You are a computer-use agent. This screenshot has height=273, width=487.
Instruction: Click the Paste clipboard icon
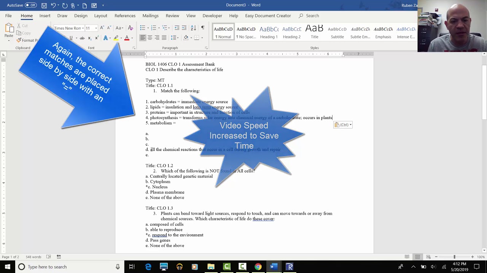[9, 28]
